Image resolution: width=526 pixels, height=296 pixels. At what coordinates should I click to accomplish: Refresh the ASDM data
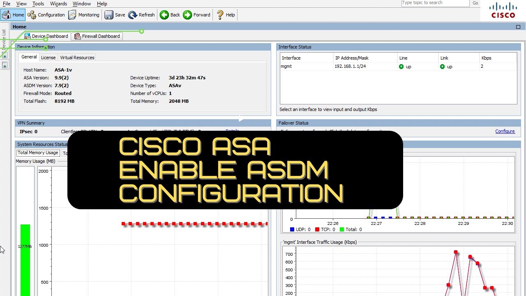point(141,15)
